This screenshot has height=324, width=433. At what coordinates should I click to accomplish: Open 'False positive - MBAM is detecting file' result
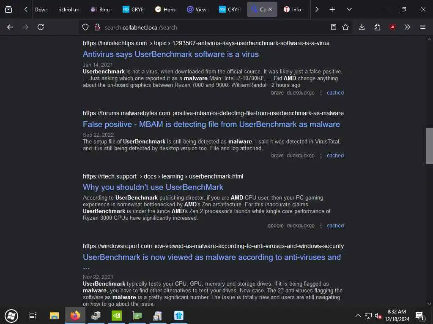pos(211,124)
